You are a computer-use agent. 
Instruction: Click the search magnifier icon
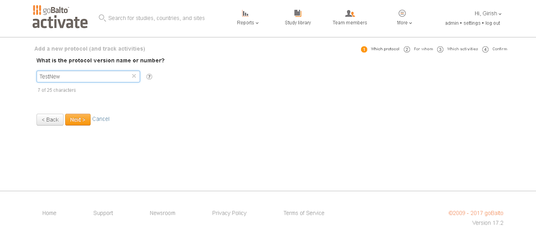[x=102, y=18]
